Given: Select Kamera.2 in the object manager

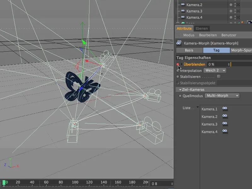Looking at the screenshot, I should pyautogui.click(x=194, y=5).
